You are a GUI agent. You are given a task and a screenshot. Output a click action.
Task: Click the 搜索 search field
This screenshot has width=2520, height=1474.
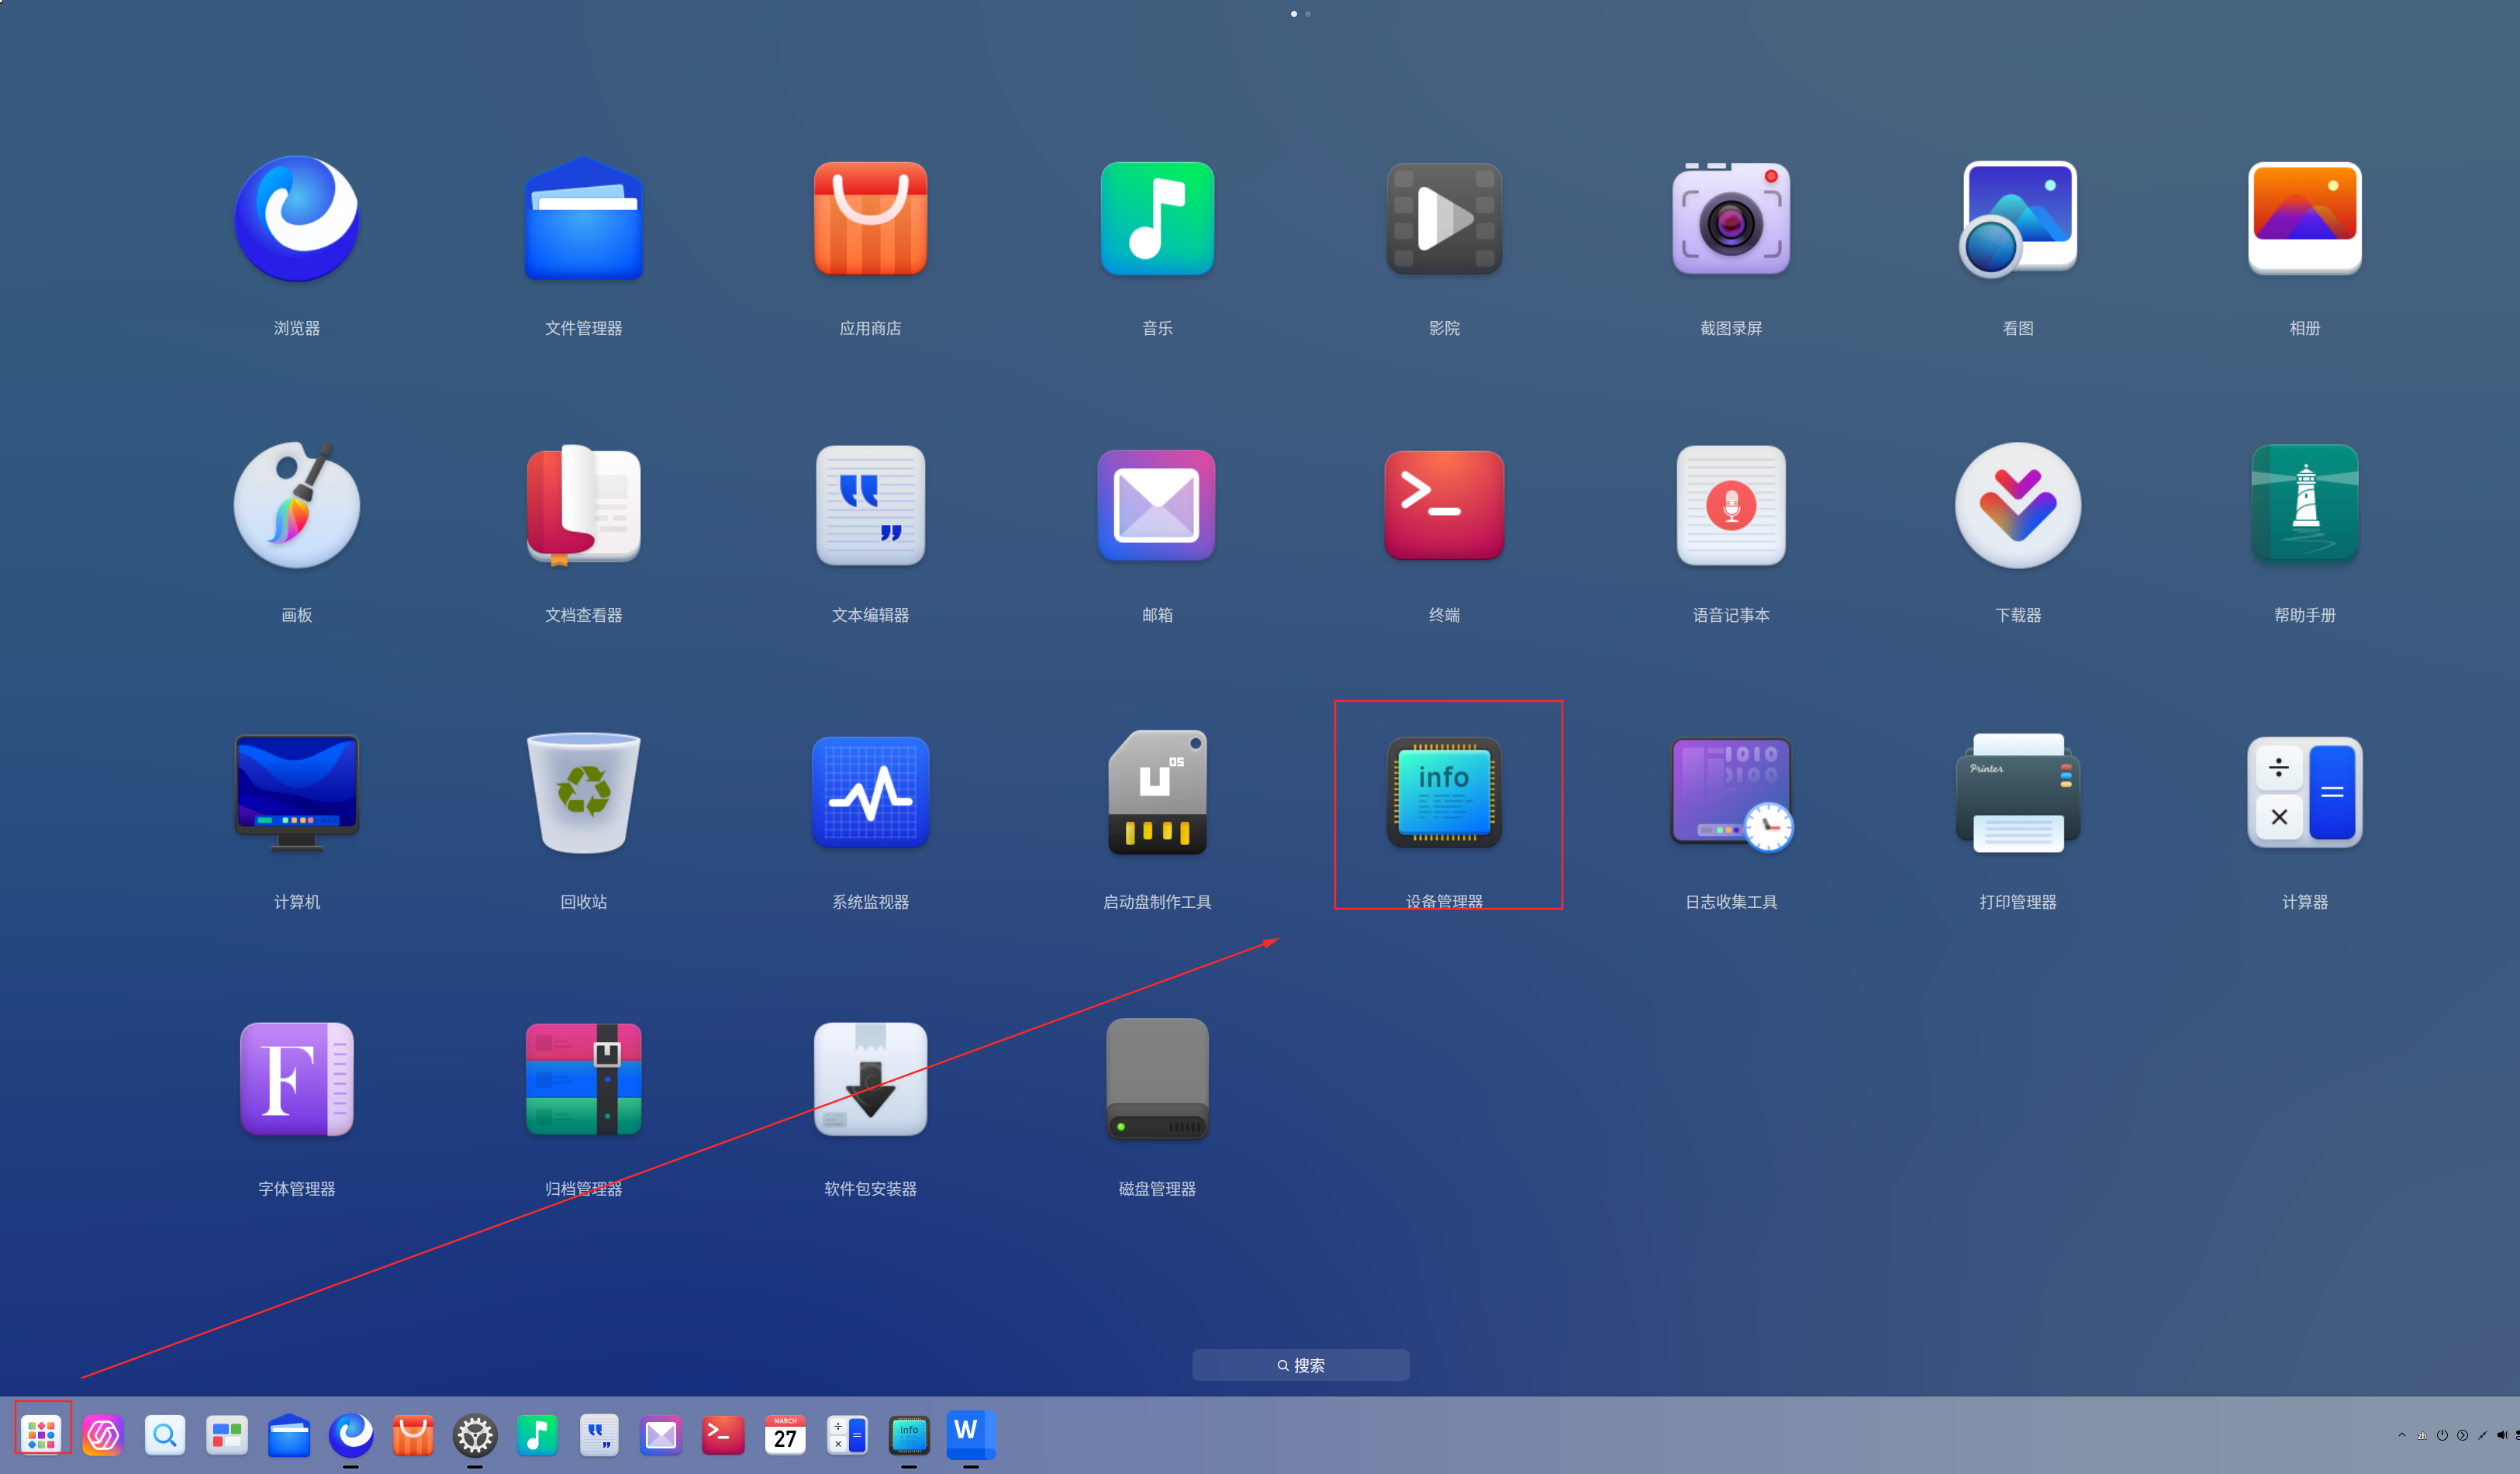tap(1300, 1365)
